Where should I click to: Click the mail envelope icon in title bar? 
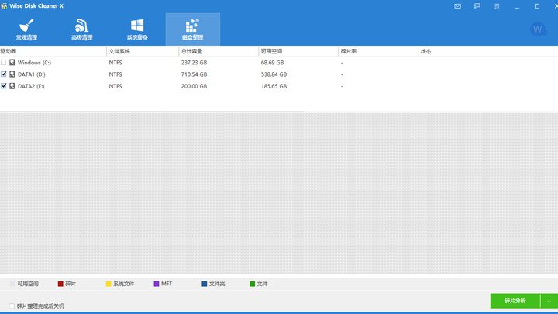click(x=458, y=6)
